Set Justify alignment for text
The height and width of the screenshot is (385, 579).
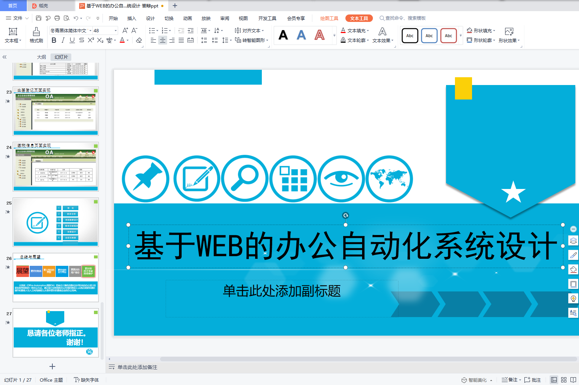pos(181,40)
